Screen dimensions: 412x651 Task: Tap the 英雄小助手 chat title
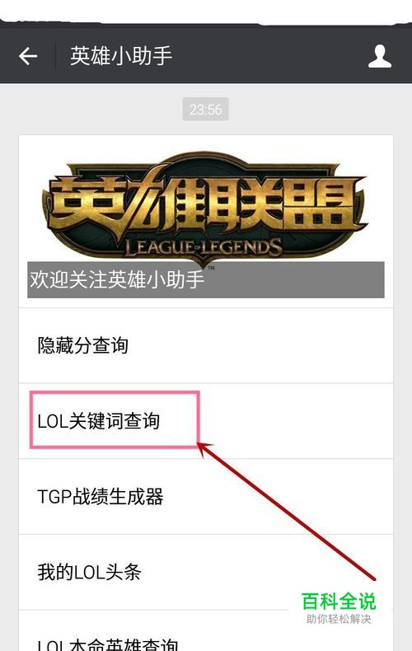(121, 56)
